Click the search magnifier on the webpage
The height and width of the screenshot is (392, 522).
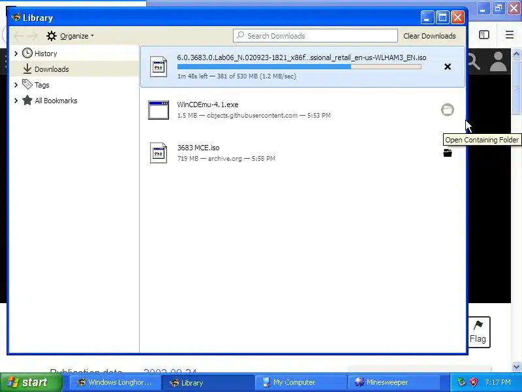(474, 62)
